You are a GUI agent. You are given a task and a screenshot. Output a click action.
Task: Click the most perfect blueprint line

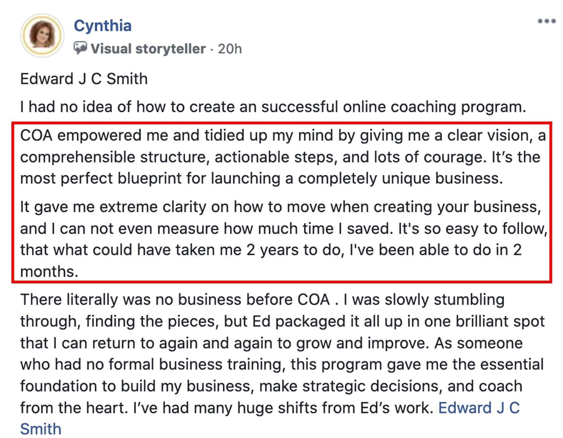[x=262, y=178]
